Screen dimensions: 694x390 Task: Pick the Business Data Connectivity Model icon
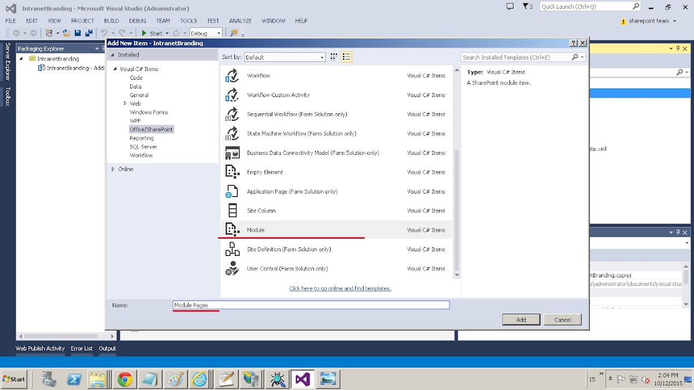pos(232,153)
